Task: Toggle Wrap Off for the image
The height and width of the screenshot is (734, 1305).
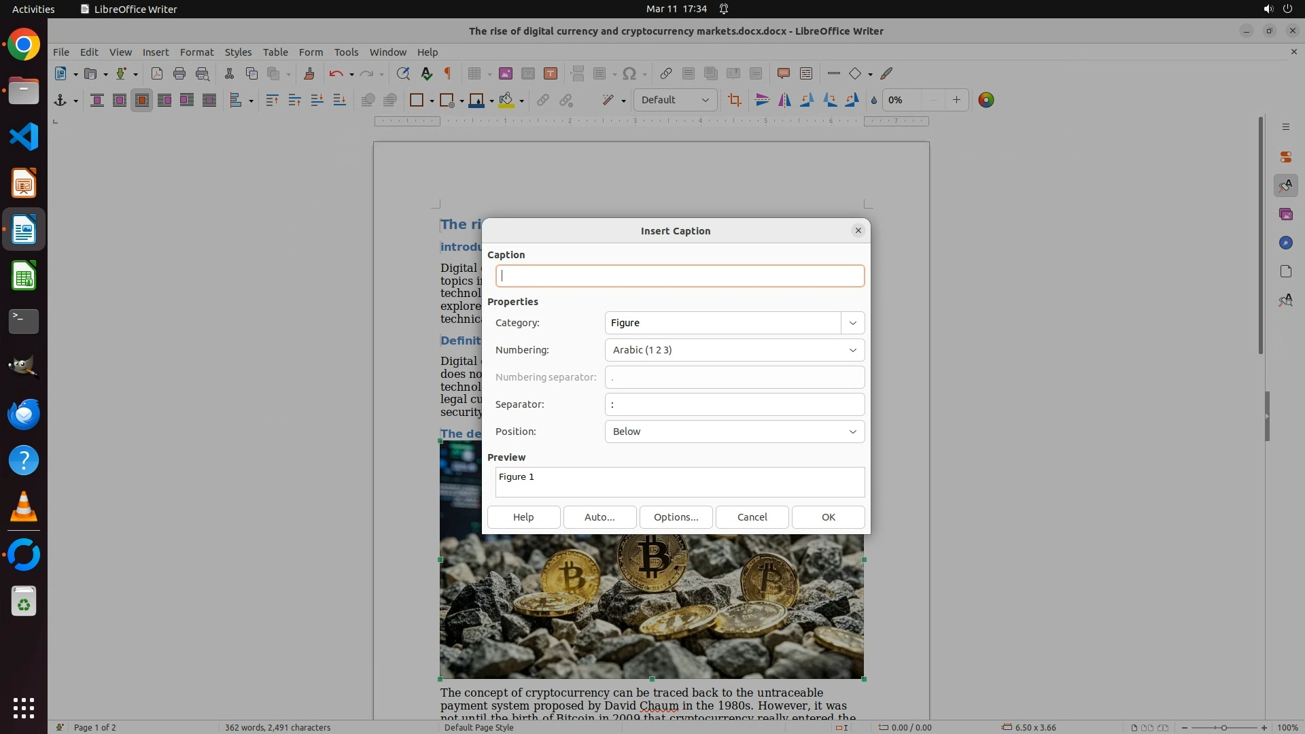Action: point(97,100)
